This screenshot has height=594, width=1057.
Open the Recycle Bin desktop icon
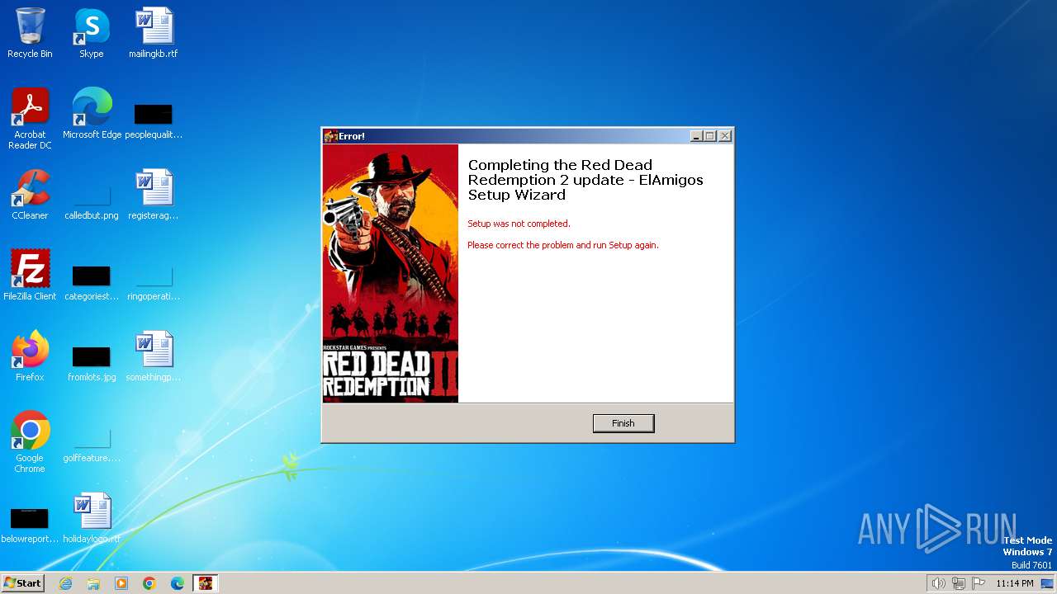coord(30,33)
